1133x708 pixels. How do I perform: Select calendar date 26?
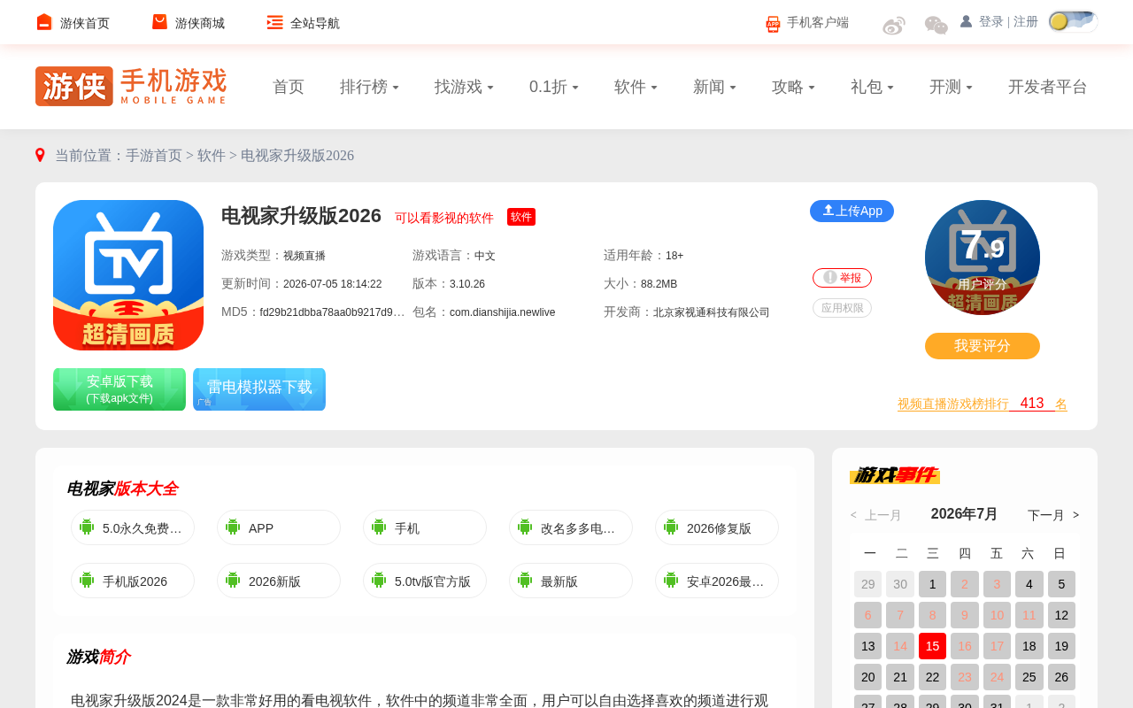click(1061, 677)
